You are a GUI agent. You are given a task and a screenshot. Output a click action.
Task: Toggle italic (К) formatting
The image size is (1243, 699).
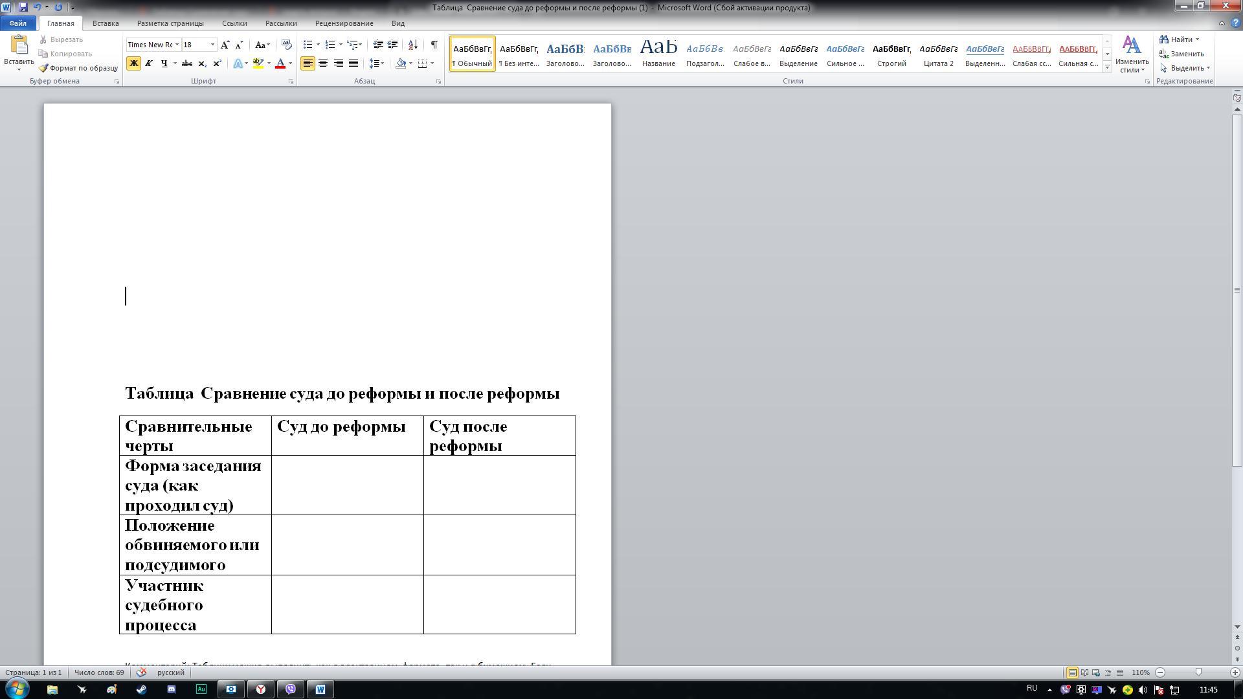(149, 63)
